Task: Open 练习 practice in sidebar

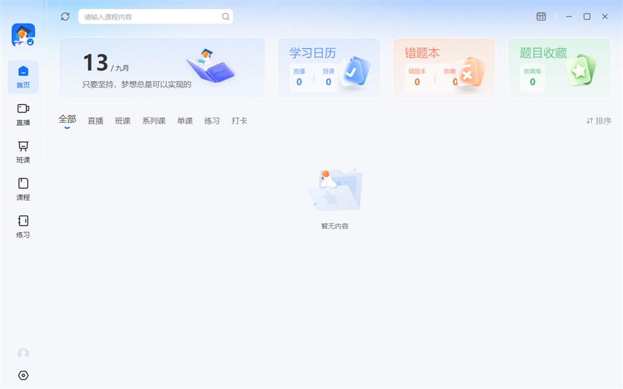Action: (23, 227)
